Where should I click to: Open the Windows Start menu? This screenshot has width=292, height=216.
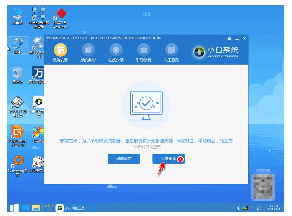pos(14,207)
